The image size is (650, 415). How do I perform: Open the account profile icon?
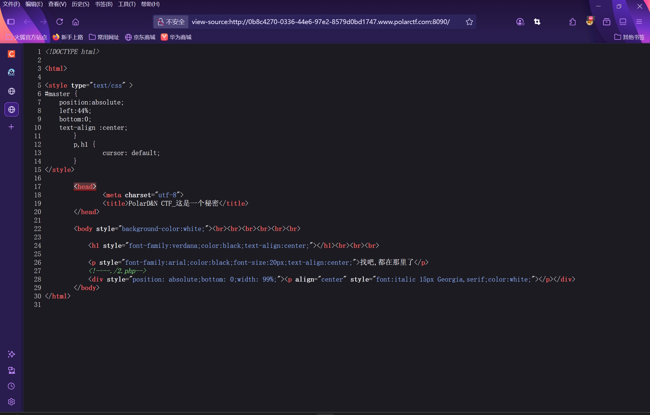pos(520,22)
